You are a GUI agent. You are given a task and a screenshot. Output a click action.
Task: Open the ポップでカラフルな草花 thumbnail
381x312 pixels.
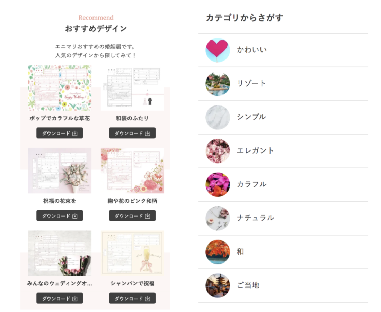tap(60, 88)
